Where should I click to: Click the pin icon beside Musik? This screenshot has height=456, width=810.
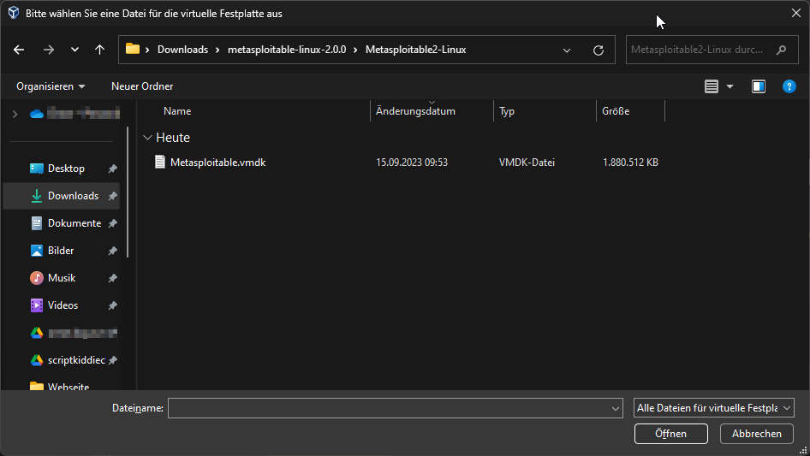tap(112, 279)
